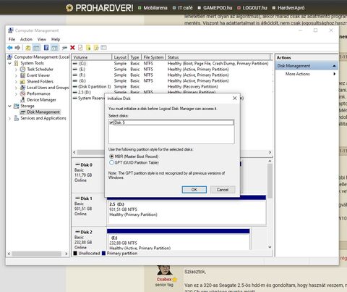347x292 pixels.
Task: Click the blue Primary partition legend swatch
Action: (104, 253)
